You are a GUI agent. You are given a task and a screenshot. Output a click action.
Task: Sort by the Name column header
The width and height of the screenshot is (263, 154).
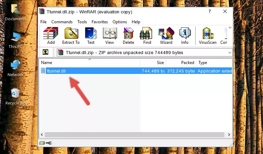(90, 63)
